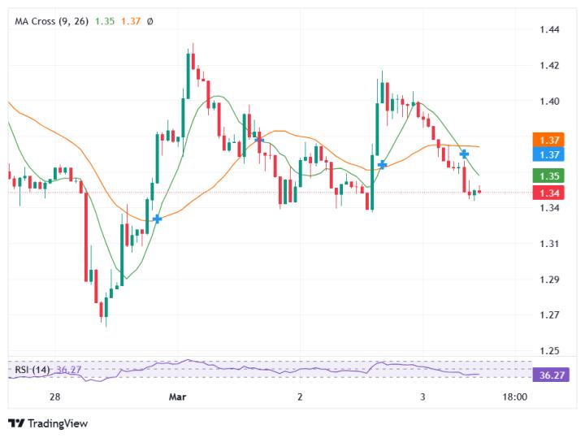Click the green 1.35 price axis tag

548,176
